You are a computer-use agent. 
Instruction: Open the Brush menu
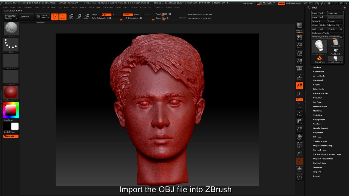pyautogui.click(x=12, y=7)
